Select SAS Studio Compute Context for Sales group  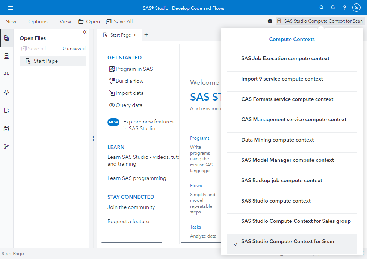click(x=296, y=221)
